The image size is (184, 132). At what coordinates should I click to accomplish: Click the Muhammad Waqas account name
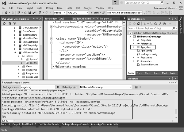point(164,8)
